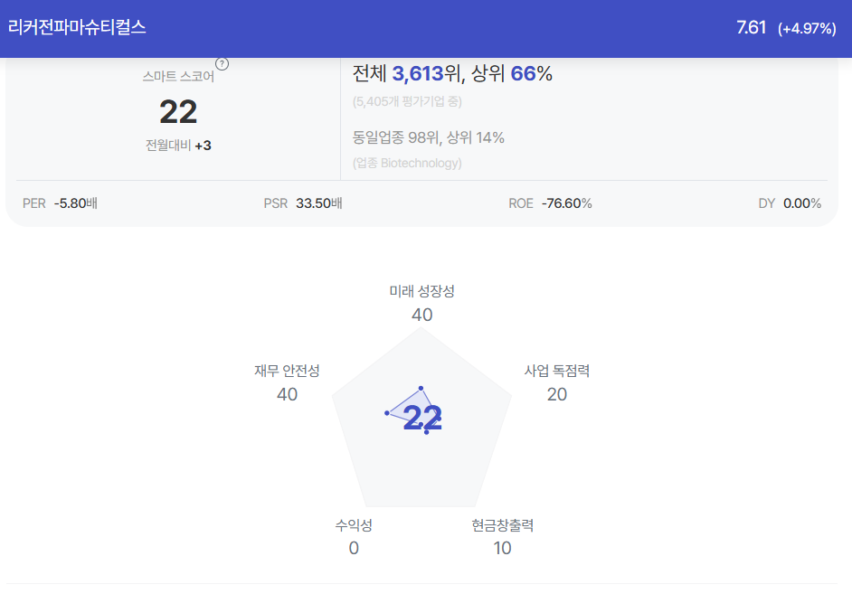Select the 사업 독점력 radar axis label
852x603 pixels.
[557, 371]
